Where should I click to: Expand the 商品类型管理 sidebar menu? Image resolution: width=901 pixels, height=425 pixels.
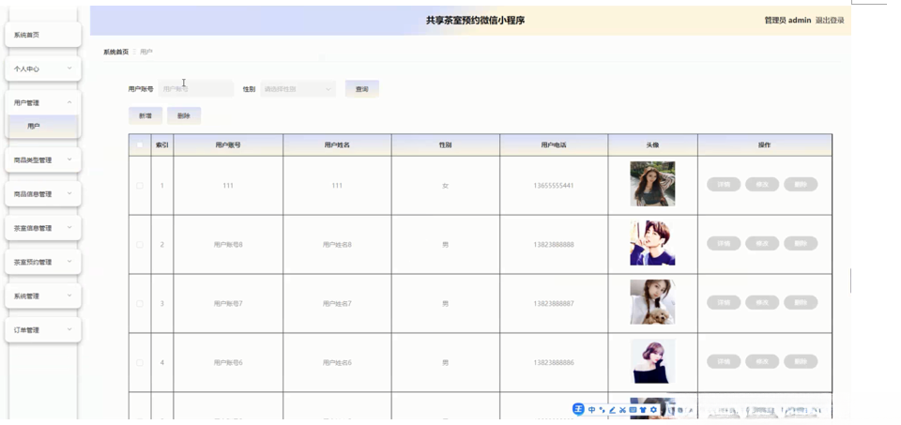click(43, 159)
